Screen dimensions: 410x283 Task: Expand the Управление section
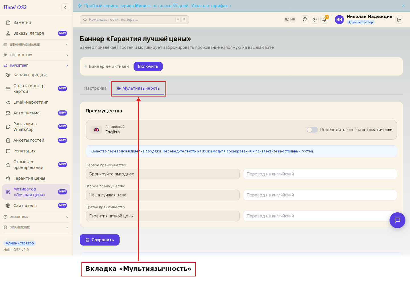coord(36,227)
